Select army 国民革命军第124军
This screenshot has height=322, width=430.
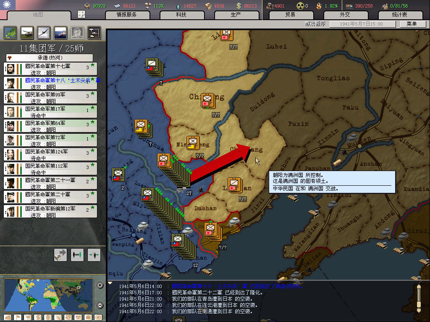[x=50, y=154]
